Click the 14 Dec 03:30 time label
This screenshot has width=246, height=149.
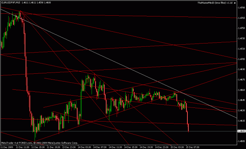point(84,147)
